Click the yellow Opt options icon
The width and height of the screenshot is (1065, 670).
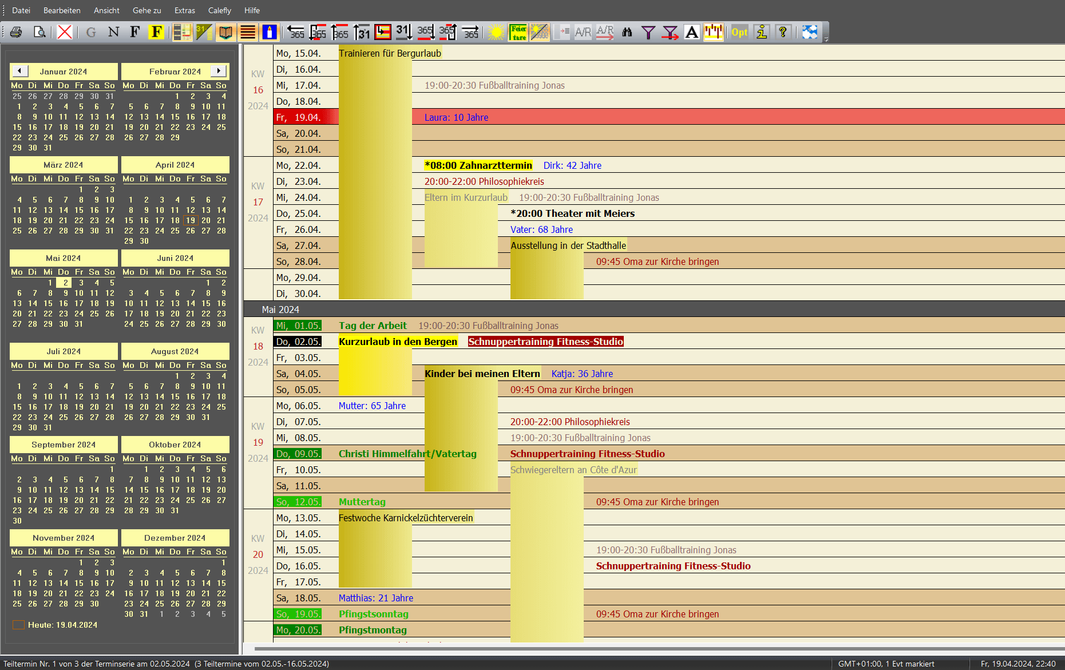tap(739, 32)
